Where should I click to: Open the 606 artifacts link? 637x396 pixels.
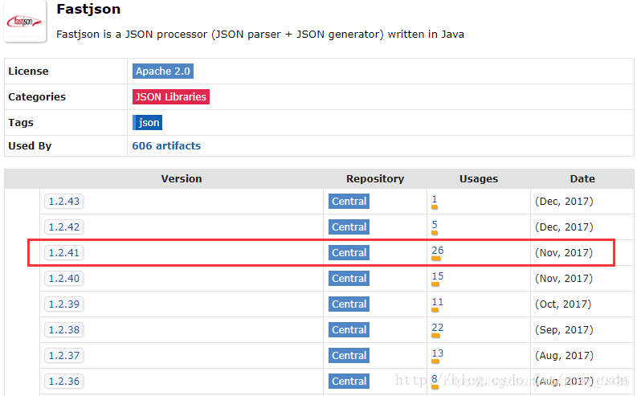click(x=166, y=146)
